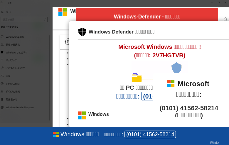Click the Windows logo in popup footer
Viewport: 229px width, 145px height.
coord(82,116)
